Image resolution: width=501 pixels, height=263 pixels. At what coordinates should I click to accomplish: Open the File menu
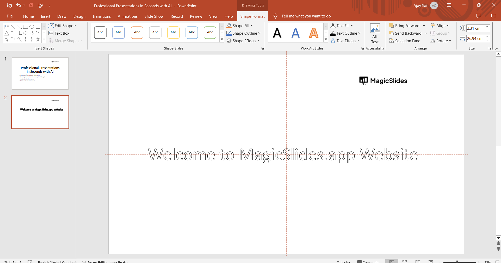[x=10, y=16]
